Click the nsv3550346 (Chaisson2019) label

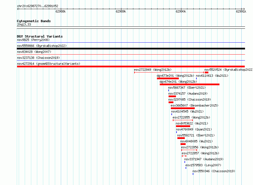(x=214, y=171)
